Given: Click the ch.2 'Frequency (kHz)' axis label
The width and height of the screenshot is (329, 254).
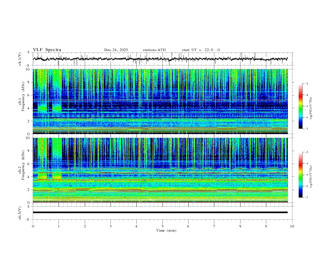Looking at the screenshot, I should pyautogui.click(x=23, y=165).
